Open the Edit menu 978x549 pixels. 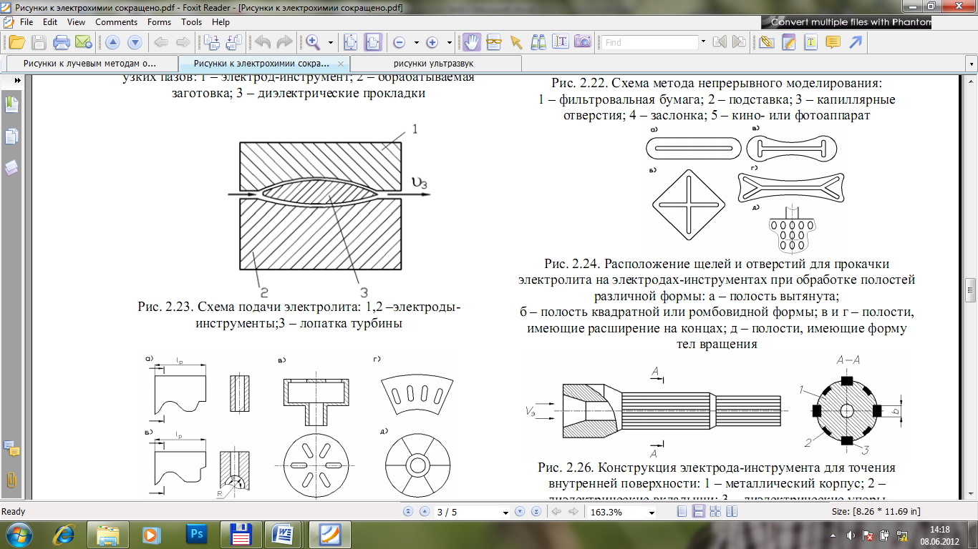(x=50, y=22)
